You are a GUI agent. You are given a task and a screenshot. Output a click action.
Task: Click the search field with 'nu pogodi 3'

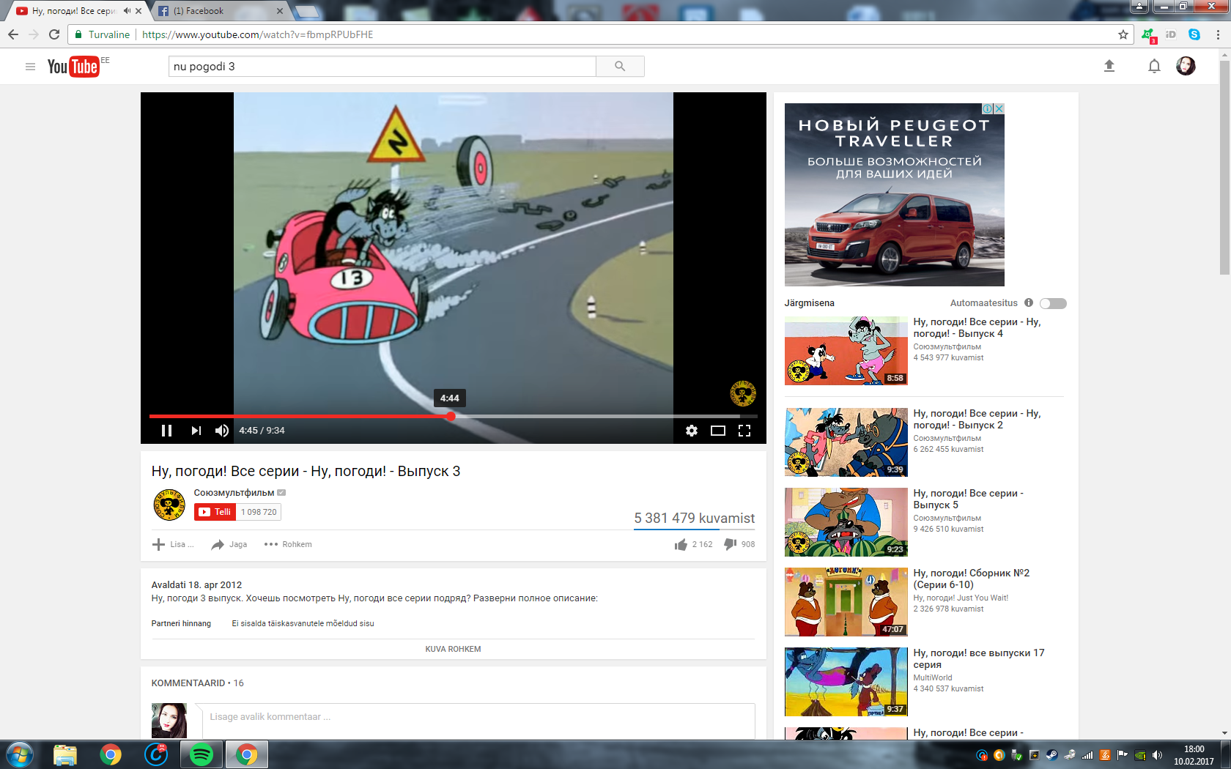coord(382,67)
